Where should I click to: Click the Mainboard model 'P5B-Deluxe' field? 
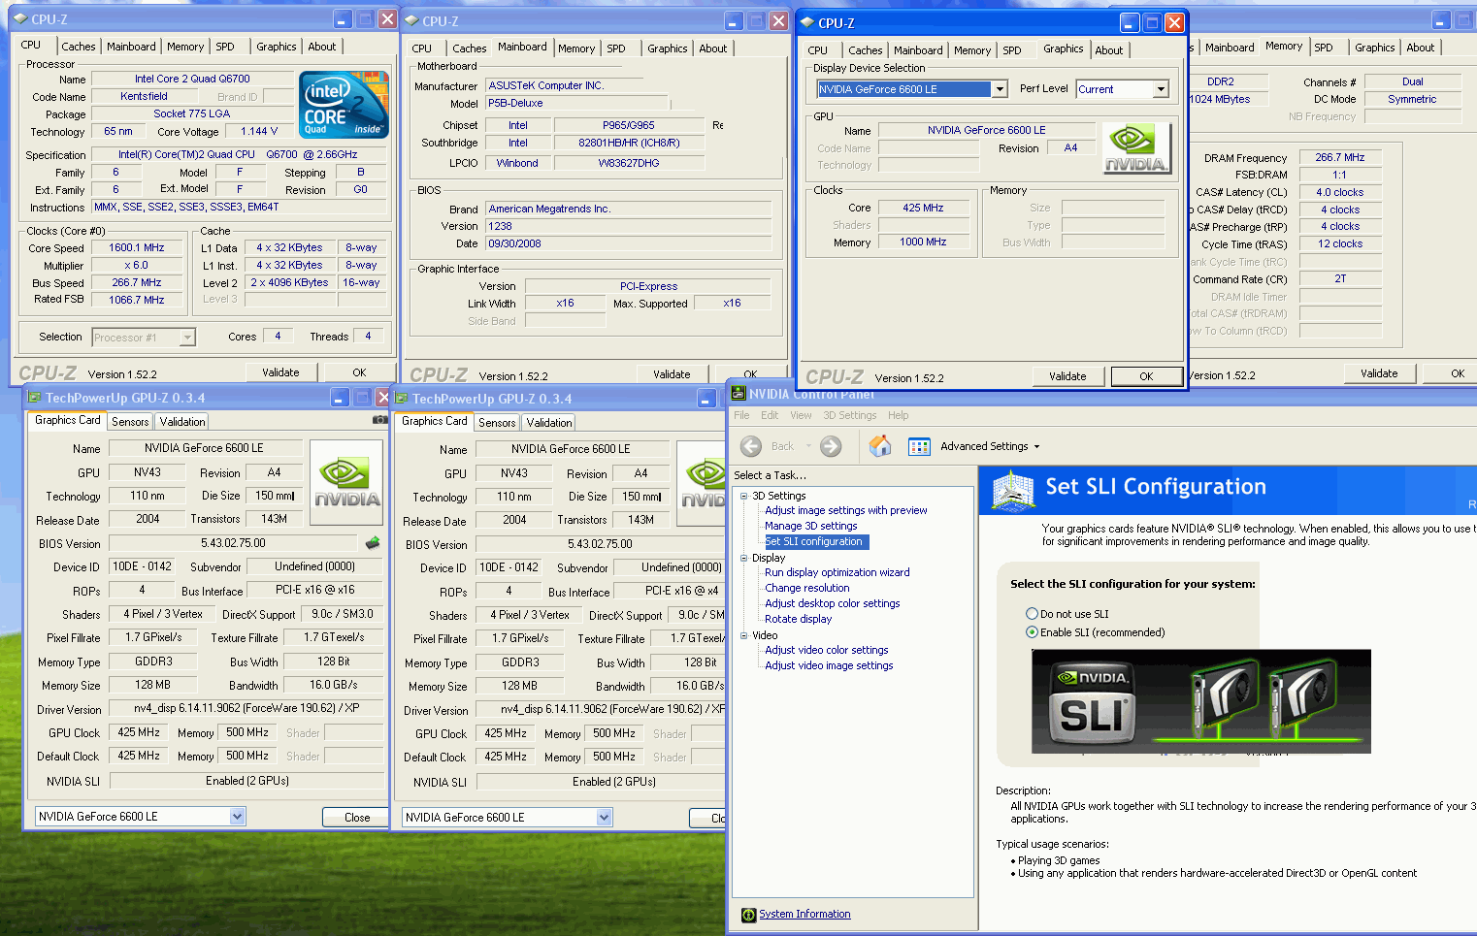(577, 103)
